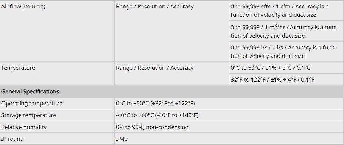Image resolution: width=344 pixels, height=145 pixels.
Task: Click Temperature's Range / Resolution / Accuracy cell
Action: 155,68
